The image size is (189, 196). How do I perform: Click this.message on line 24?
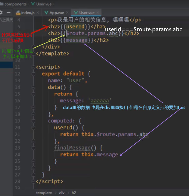[x=100, y=155]
